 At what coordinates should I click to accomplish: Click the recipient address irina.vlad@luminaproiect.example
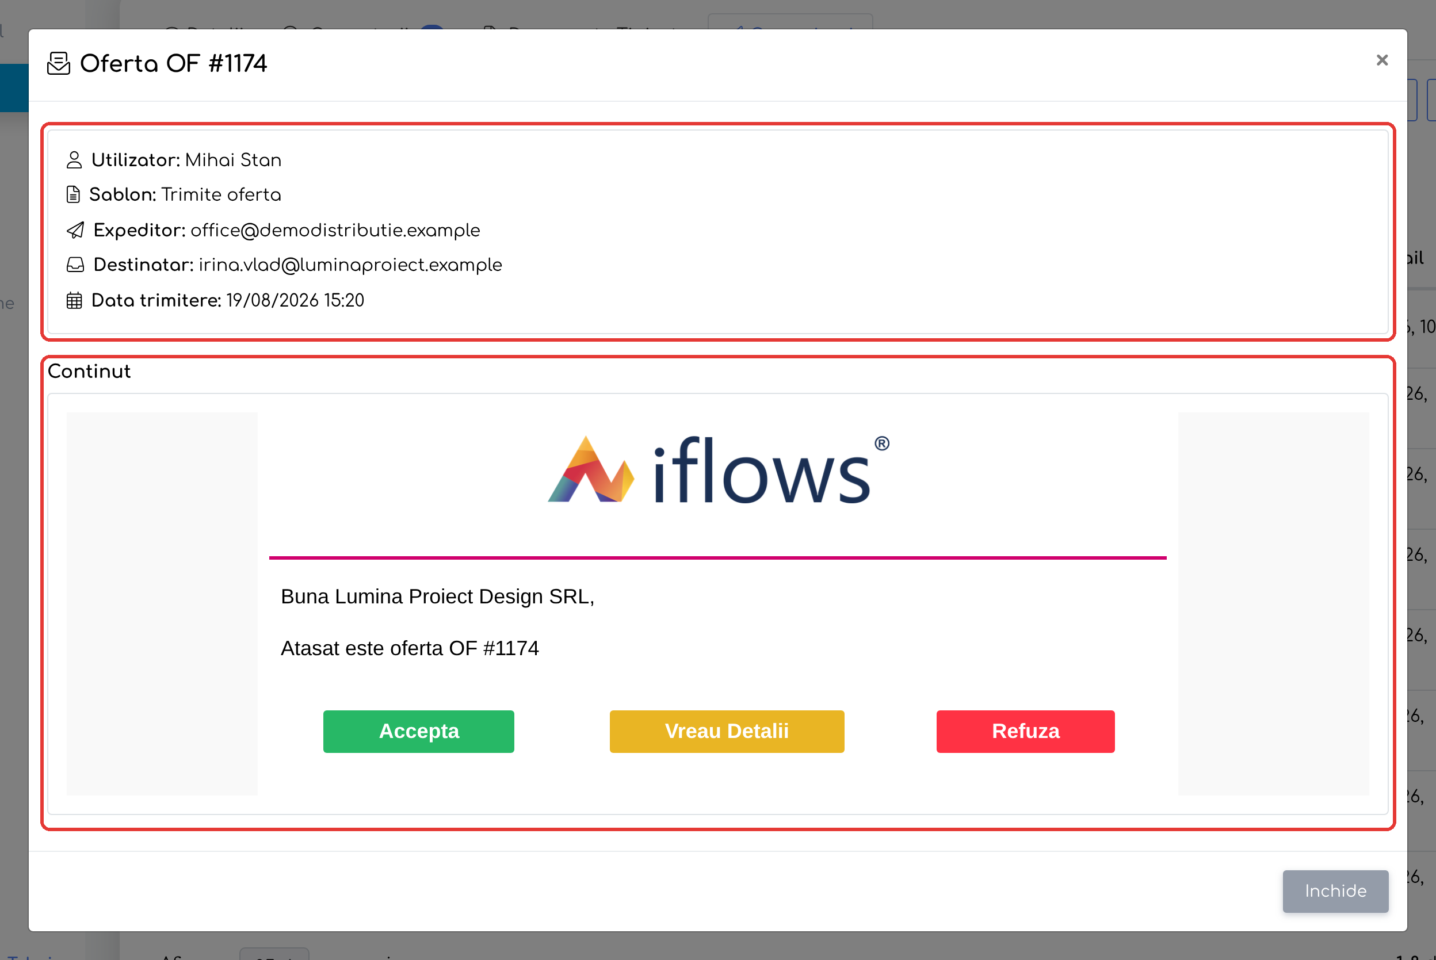(x=350, y=265)
